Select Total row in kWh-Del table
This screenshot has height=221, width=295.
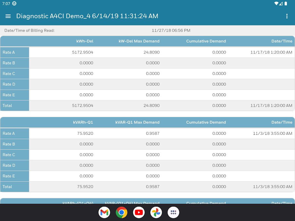pos(148,106)
